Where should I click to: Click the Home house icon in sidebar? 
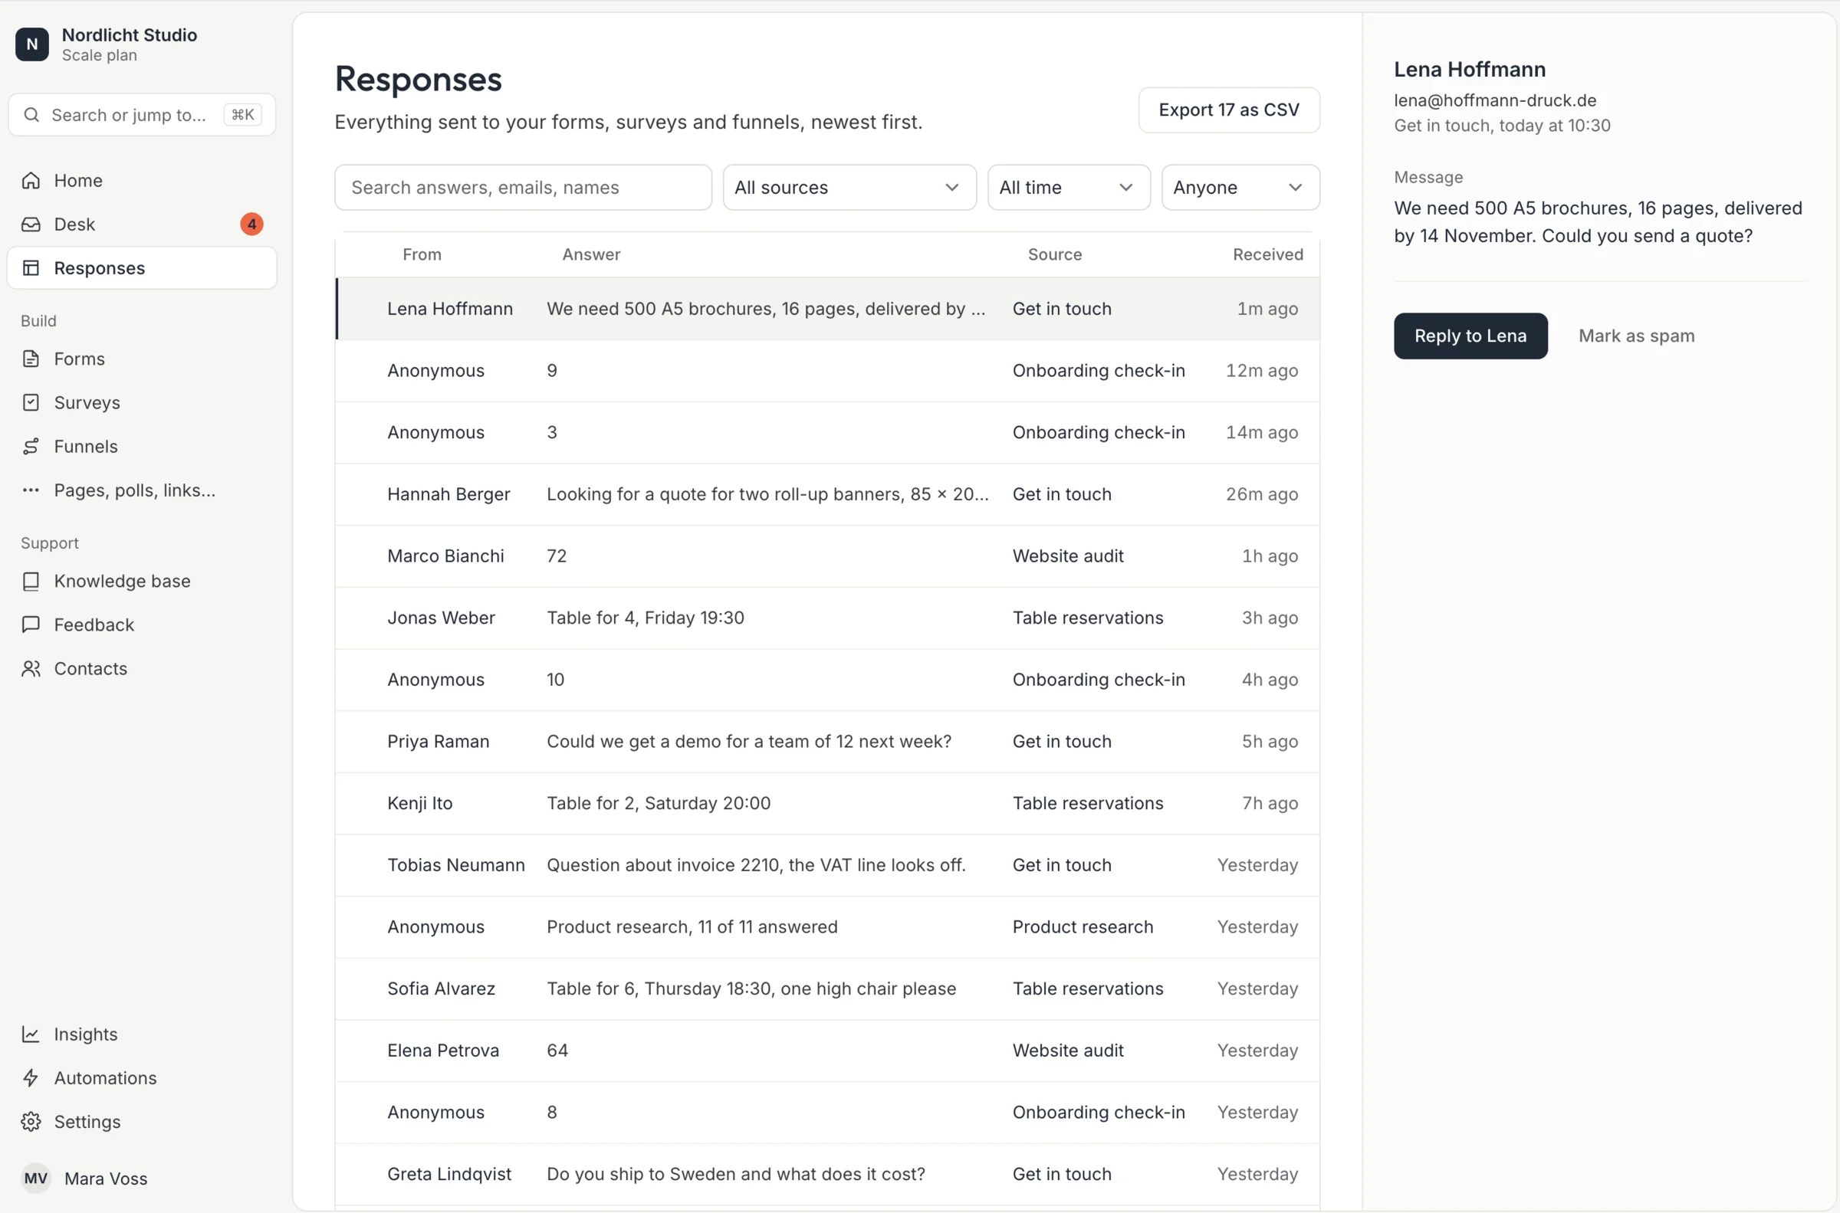tap(31, 180)
